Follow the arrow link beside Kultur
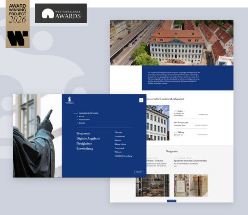This screenshot has height=215, width=248. [203, 114]
